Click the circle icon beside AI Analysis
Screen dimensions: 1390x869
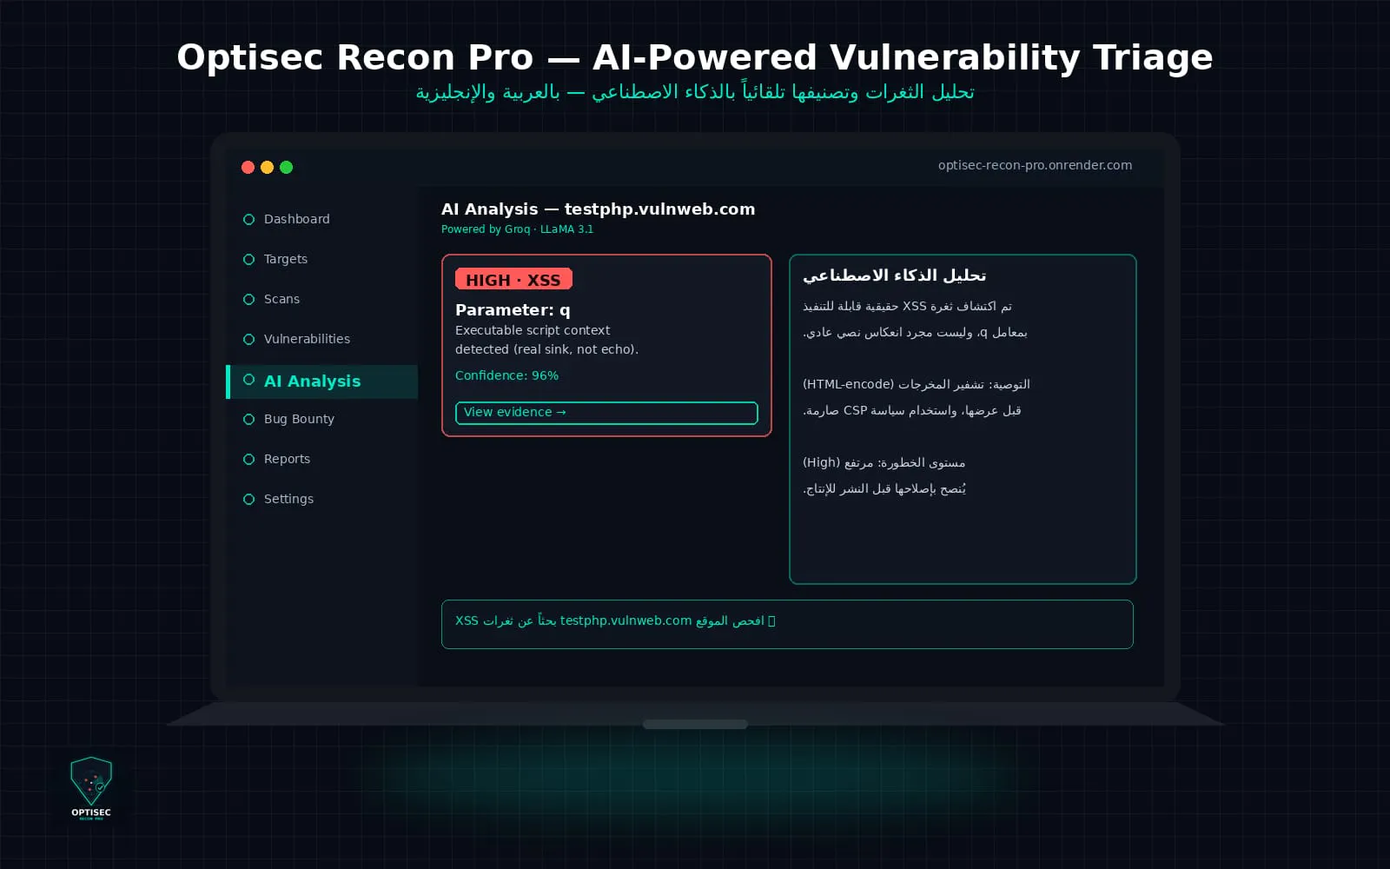pyautogui.click(x=248, y=380)
